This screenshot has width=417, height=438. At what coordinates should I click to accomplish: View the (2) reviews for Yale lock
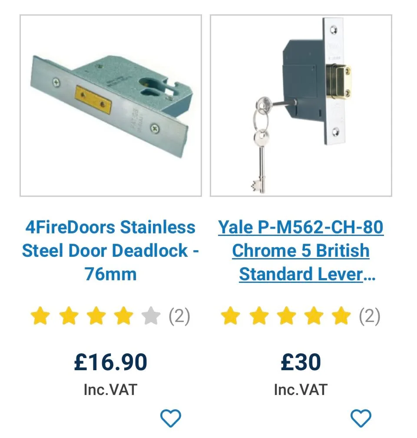tap(370, 316)
